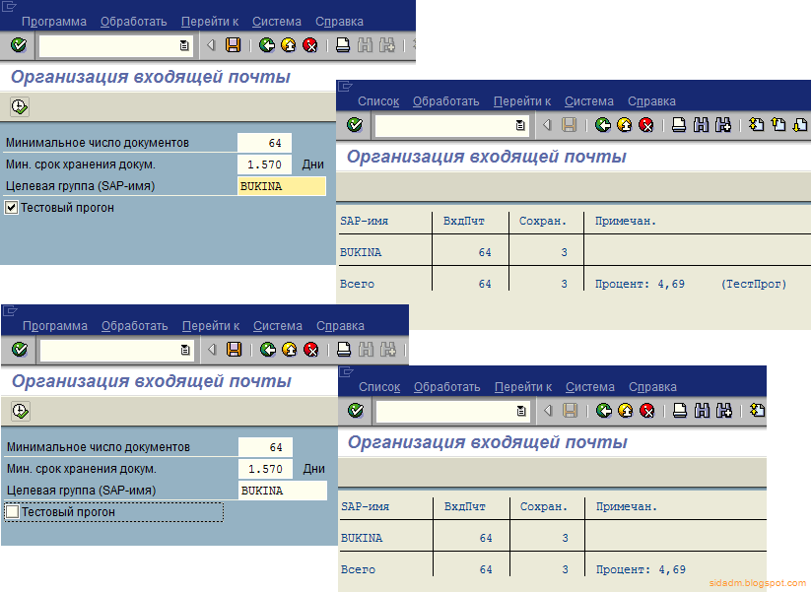
Task: Collapse command field arrow in top-left window
Action: (x=211, y=45)
